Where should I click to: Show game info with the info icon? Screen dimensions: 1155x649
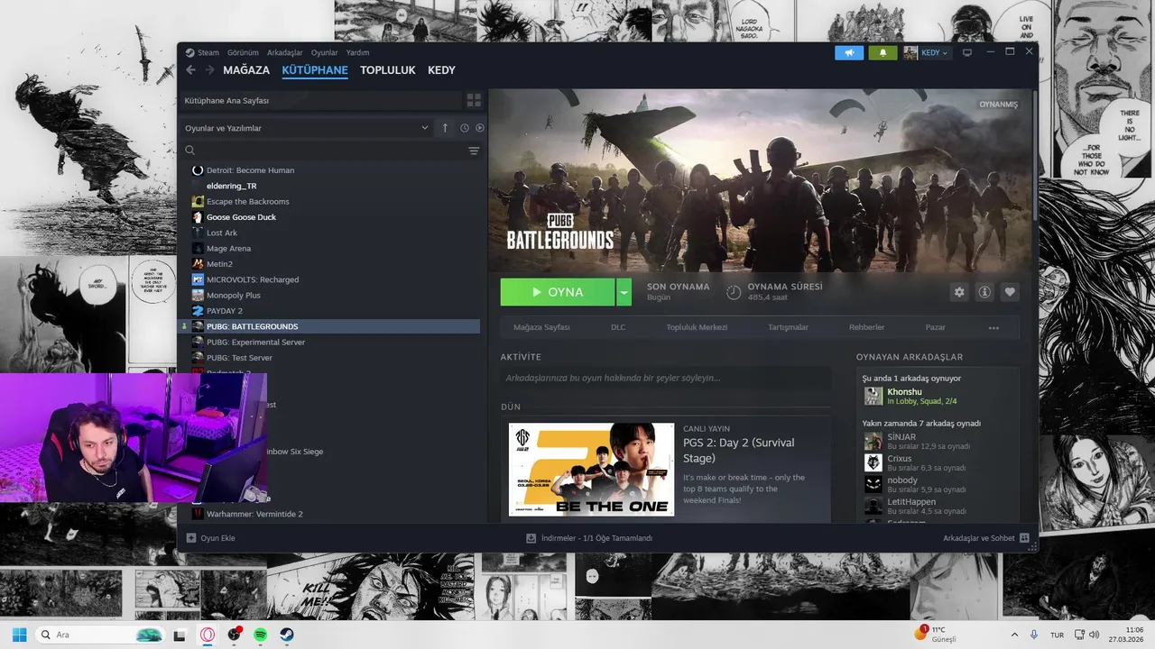point(984,292)
